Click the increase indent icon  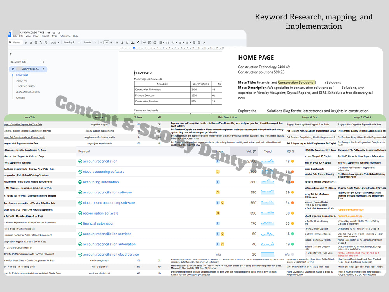(x=199, y=42)
